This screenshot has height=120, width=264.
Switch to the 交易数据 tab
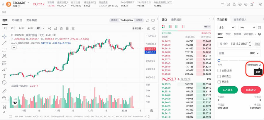tap(31, 20)
